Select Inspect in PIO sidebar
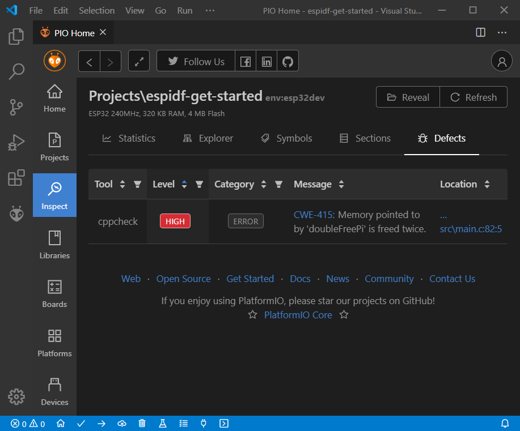 pyautogui.click(x=54, y=195)
